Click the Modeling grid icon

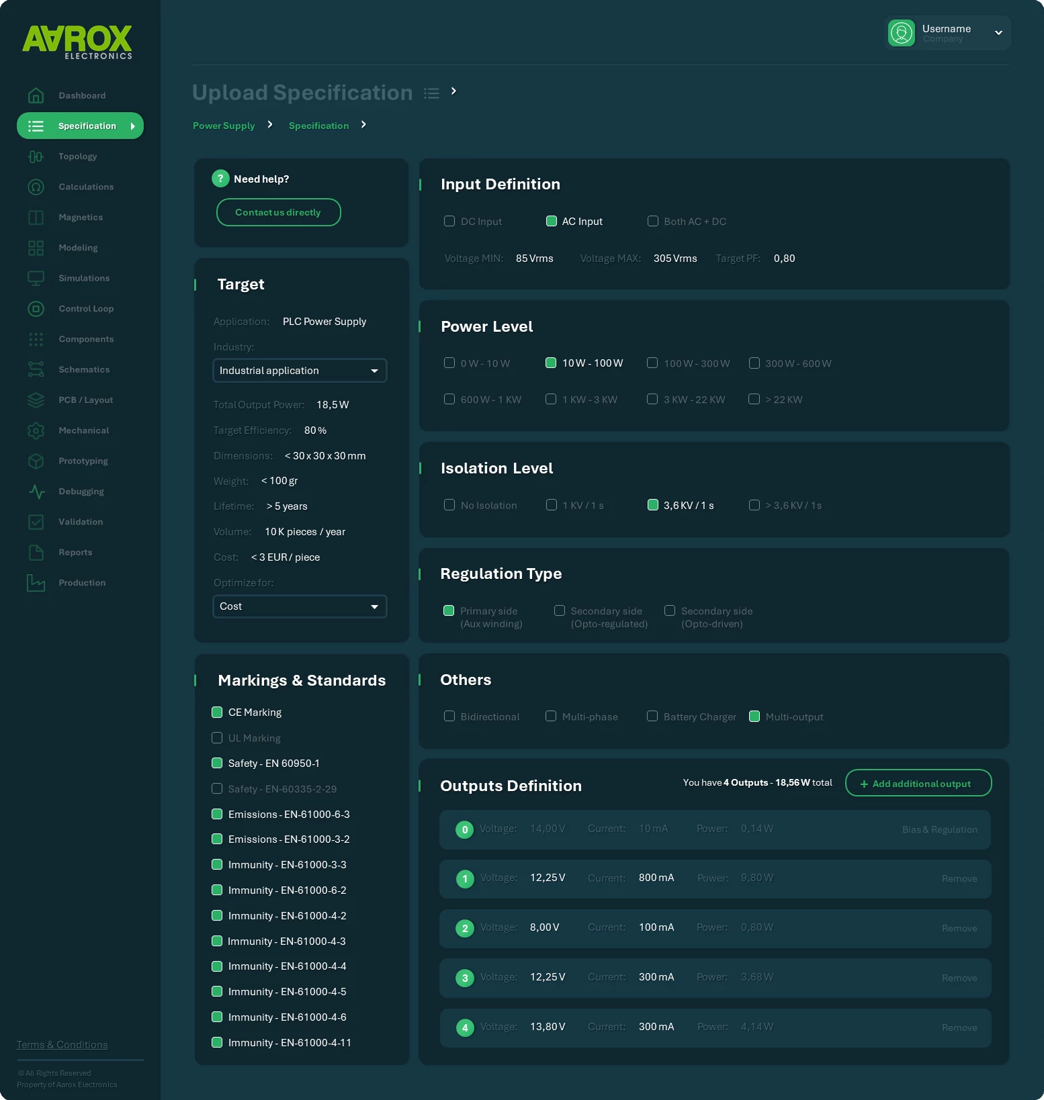(x=36, y=248)
